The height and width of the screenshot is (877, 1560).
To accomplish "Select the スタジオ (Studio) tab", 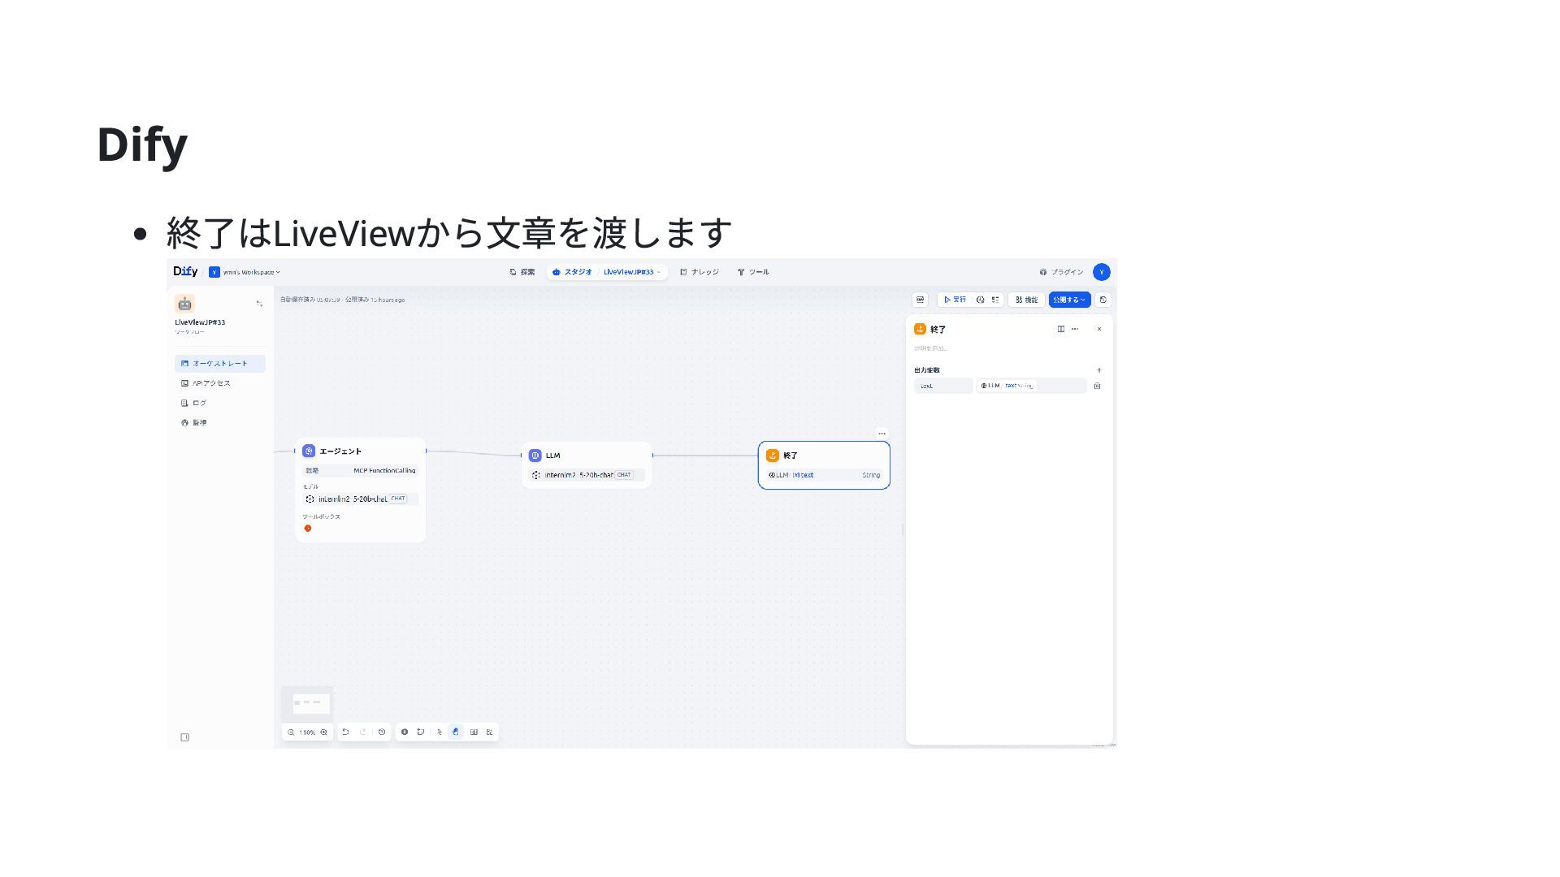I will [x=573, y=272].
